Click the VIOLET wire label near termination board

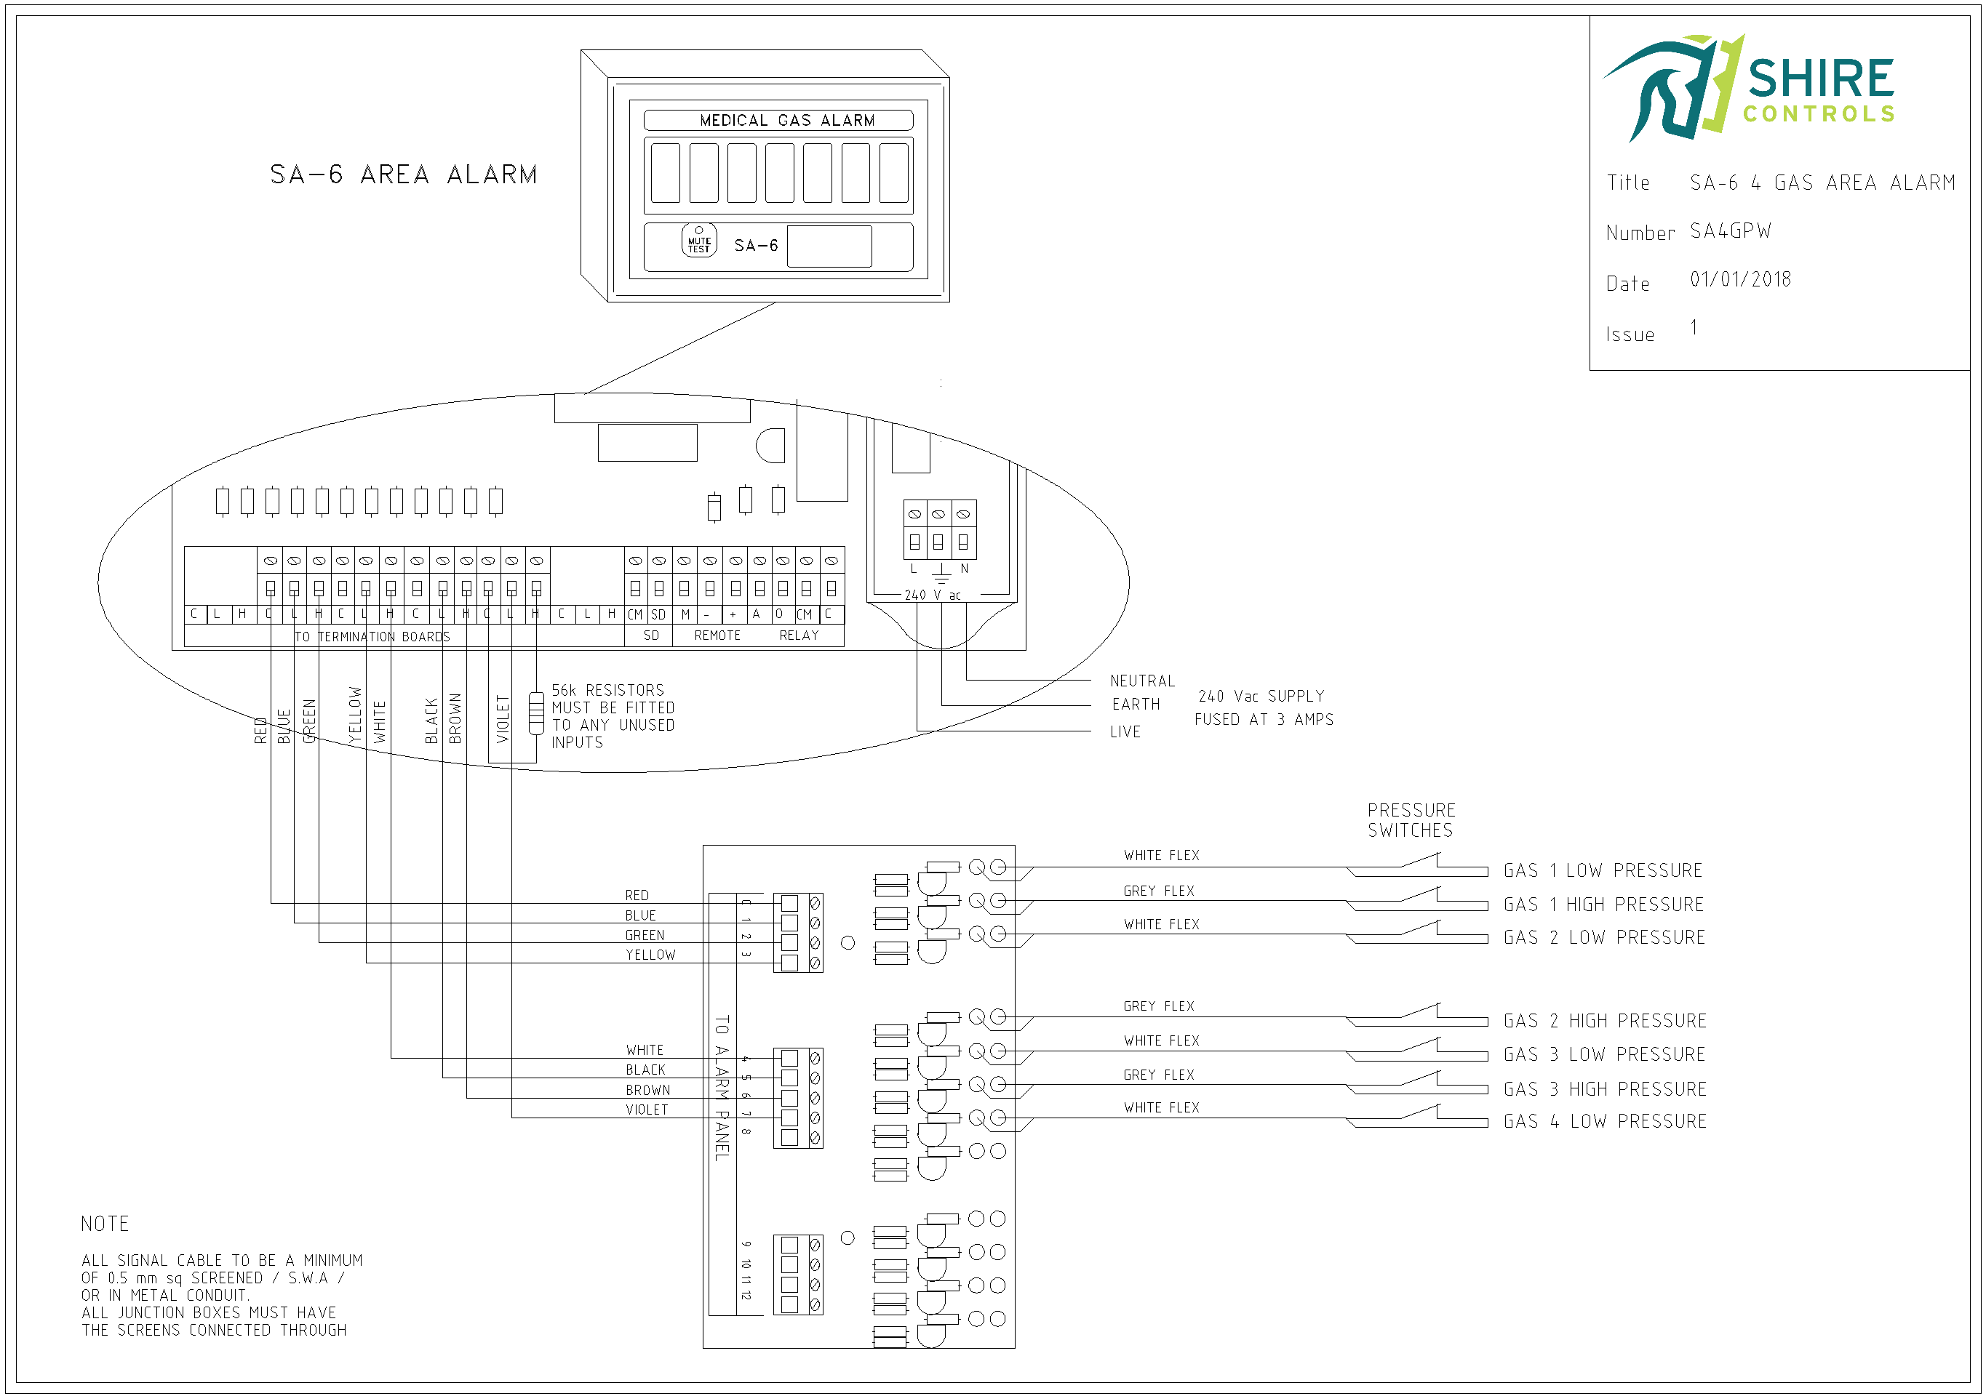click(x=503, y=718)
